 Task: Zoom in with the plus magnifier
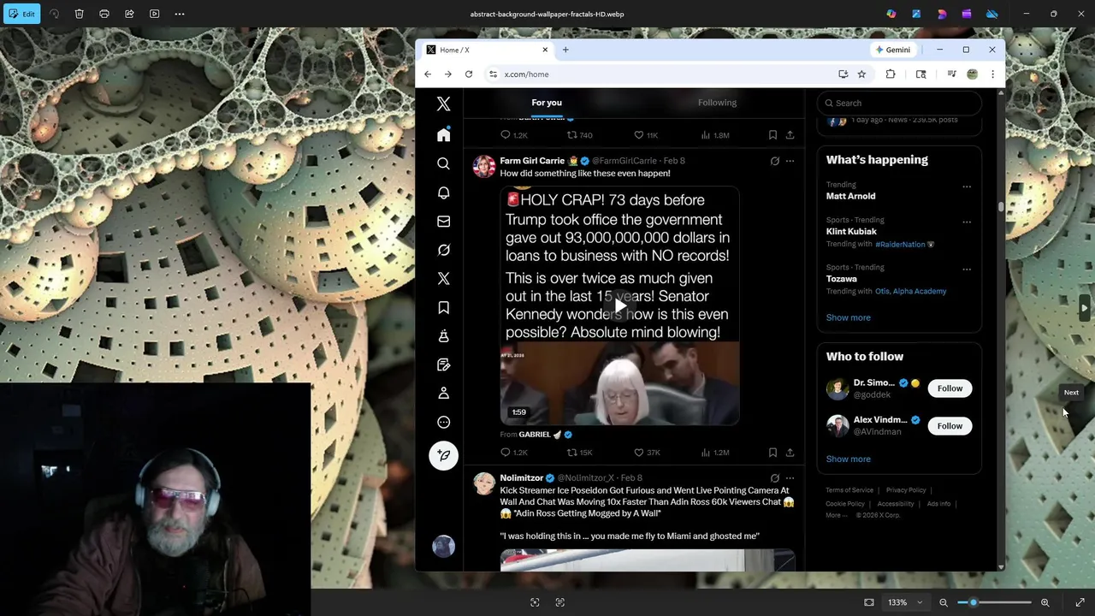[1045, 602]
